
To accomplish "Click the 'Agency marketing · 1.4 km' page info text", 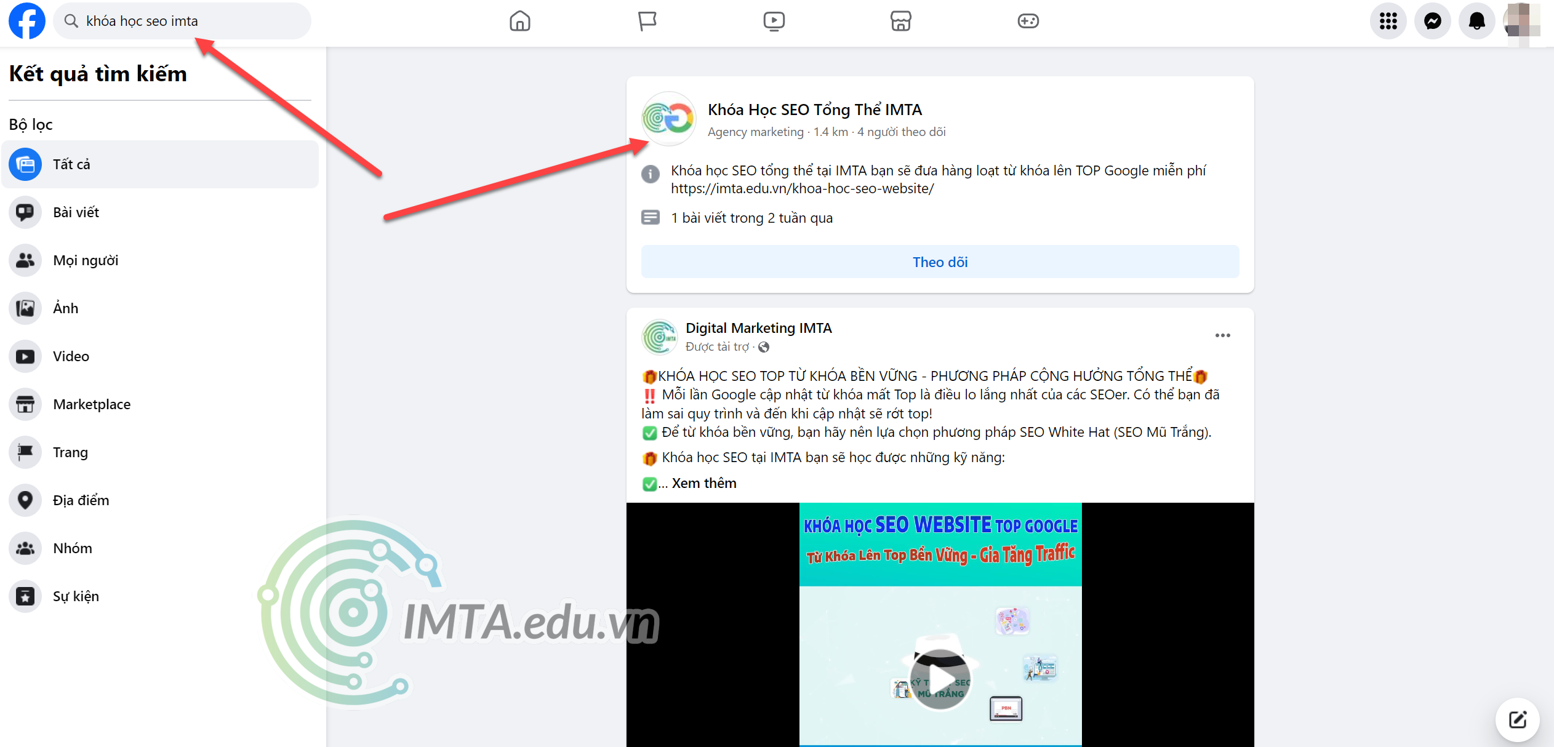I will tap(778, 132).
